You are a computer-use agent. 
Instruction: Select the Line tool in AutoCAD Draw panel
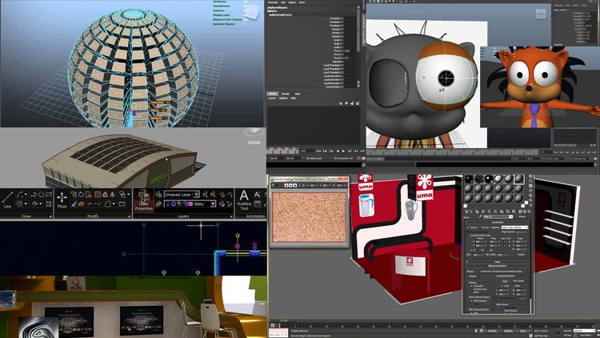8,198
